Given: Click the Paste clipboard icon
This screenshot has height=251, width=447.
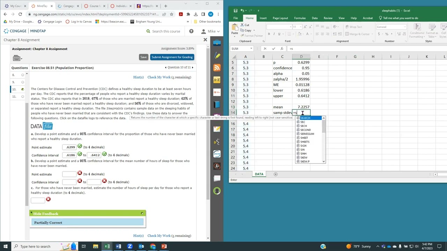Looking at the screenshot, I should [x=235, y=27].
